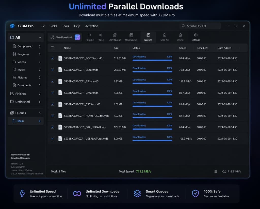This screenshot has width=260, height=209.
Task: Sort by the Size column header
Action: point(116,48)
